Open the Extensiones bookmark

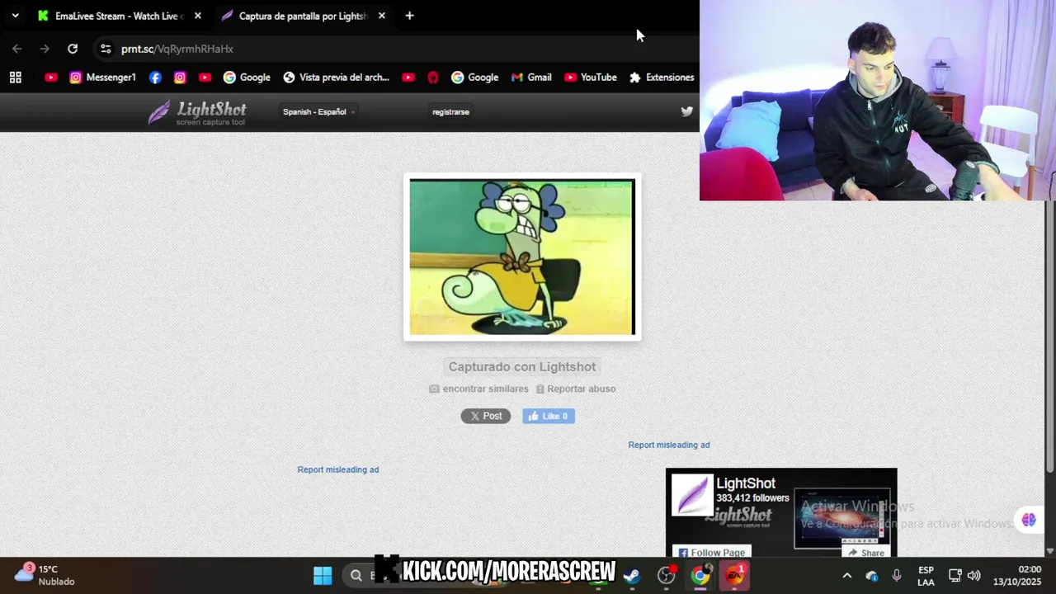(662, 78)
